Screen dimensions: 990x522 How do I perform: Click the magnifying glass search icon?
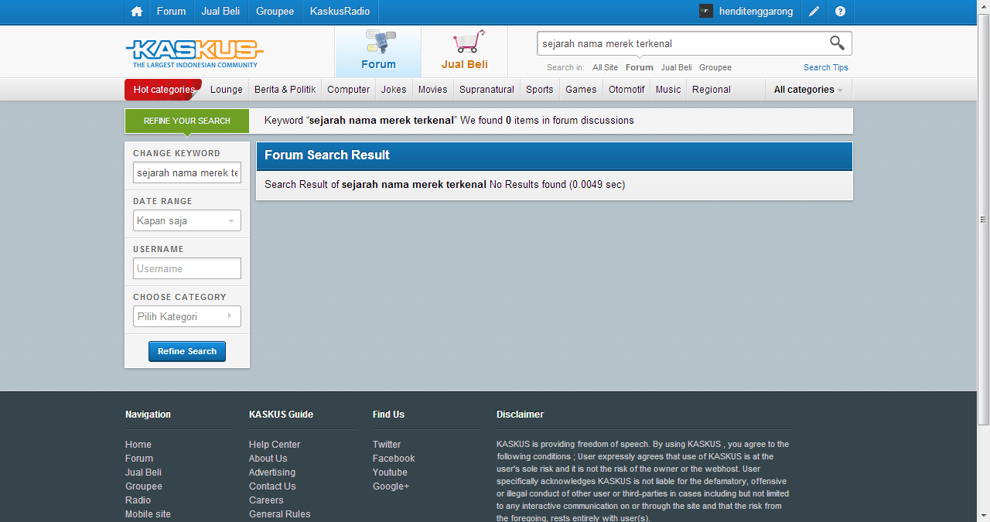[837, 43]
